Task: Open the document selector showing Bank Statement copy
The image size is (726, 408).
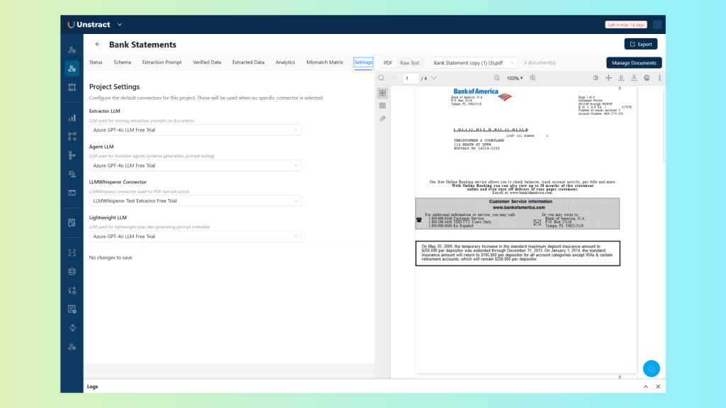Action: pos(473,63)
